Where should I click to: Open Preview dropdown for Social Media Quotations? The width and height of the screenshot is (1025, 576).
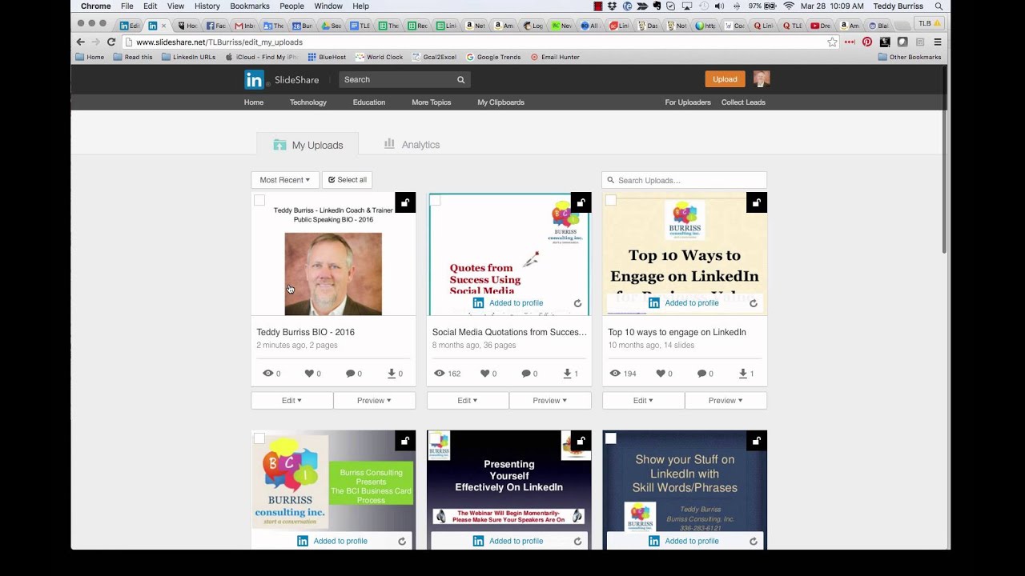tap(550, 400)
